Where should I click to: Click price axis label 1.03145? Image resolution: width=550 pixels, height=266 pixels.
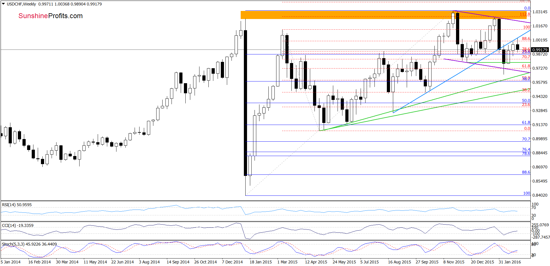pos(540,12)
